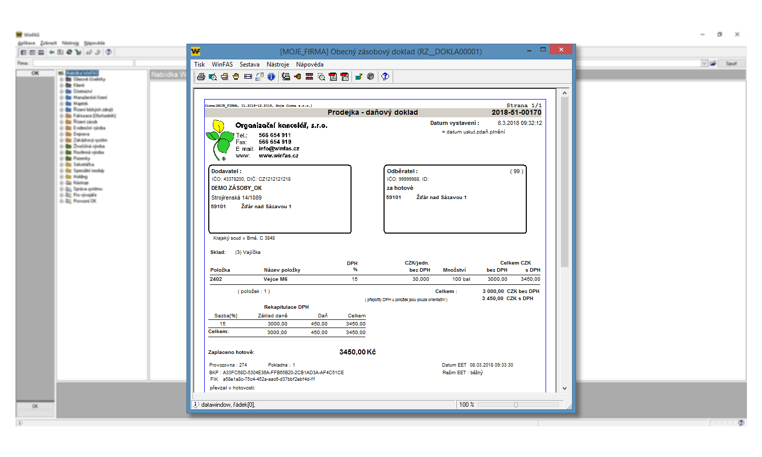Click the help question icon in WinFAS main toolbar
This screenshot has width=762, height=457.
click(x=109, y=52)
